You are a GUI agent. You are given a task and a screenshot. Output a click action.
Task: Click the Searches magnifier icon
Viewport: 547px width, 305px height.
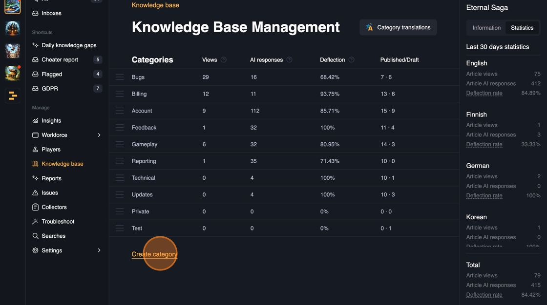tap(35, 236)
